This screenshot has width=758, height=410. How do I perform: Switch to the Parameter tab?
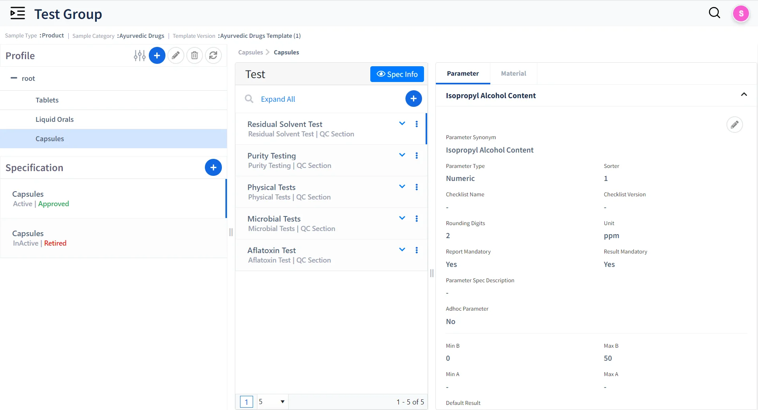463,73
